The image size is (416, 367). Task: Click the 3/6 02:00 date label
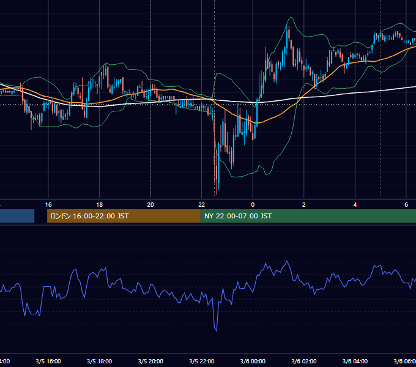304,361
